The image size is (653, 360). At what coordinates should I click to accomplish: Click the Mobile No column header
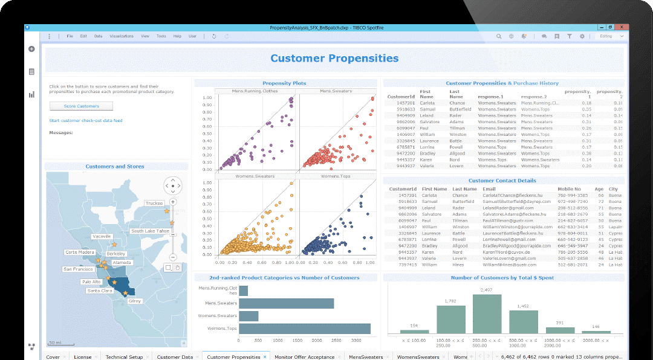click(569, 189)
